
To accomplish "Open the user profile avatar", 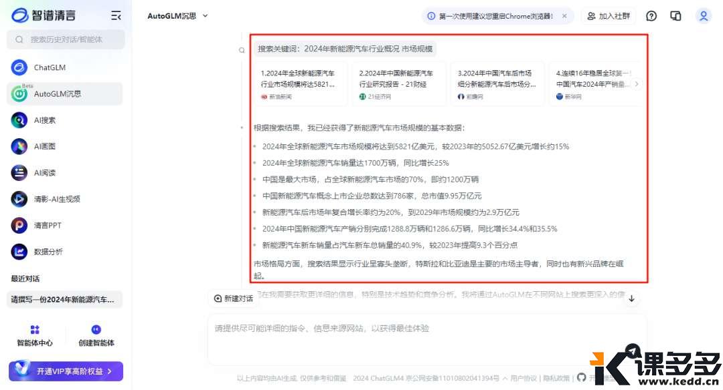I will [x=703, y=16].
